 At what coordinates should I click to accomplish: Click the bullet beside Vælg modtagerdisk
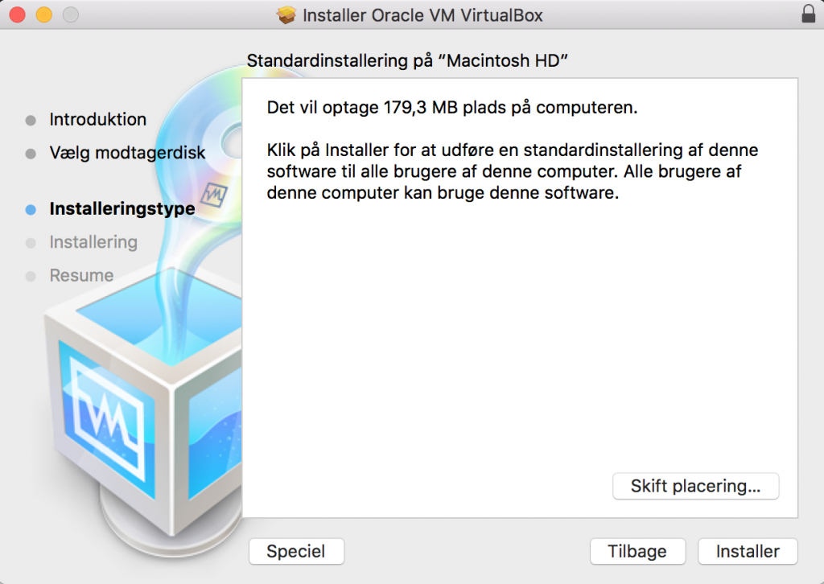coord(31,154)
